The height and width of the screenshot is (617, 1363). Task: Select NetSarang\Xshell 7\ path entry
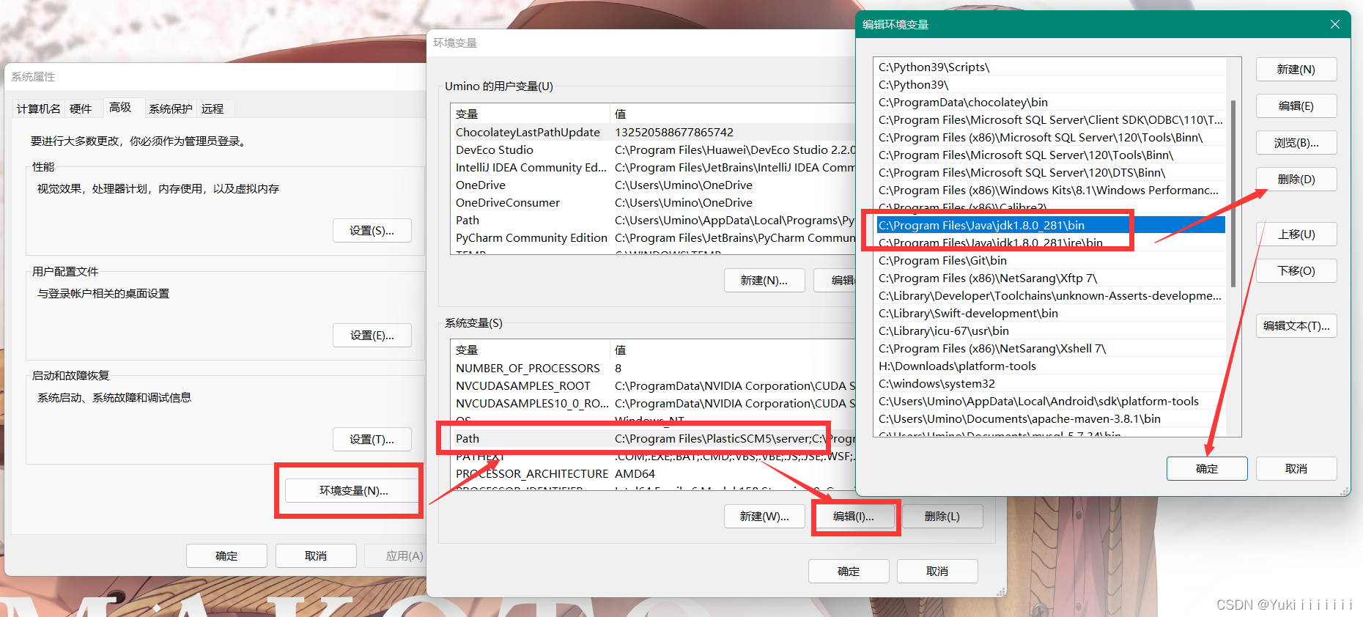1050,348
